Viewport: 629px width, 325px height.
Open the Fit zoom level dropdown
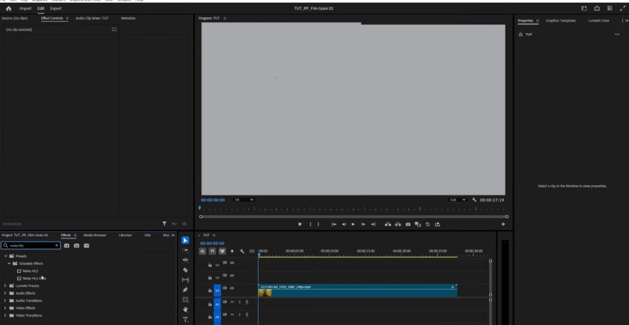(243, 199)
